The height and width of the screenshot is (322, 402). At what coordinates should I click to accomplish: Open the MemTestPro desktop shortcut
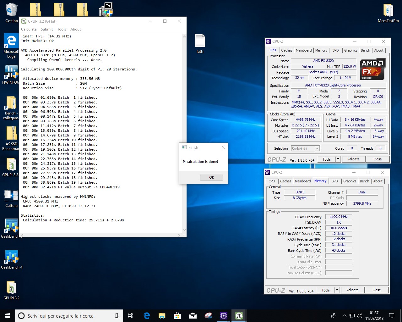[x=388, y=13]
